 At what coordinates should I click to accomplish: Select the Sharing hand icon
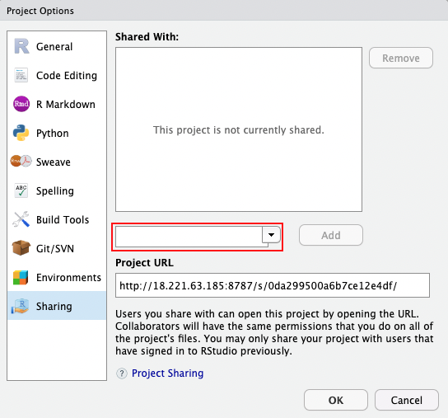coord(21,306)
